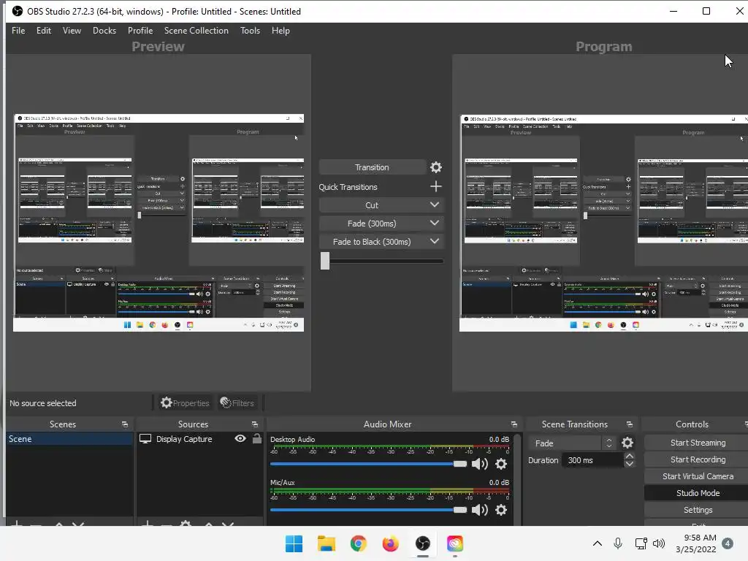Expand dropdown arrow beside Cut

(435, 205)
